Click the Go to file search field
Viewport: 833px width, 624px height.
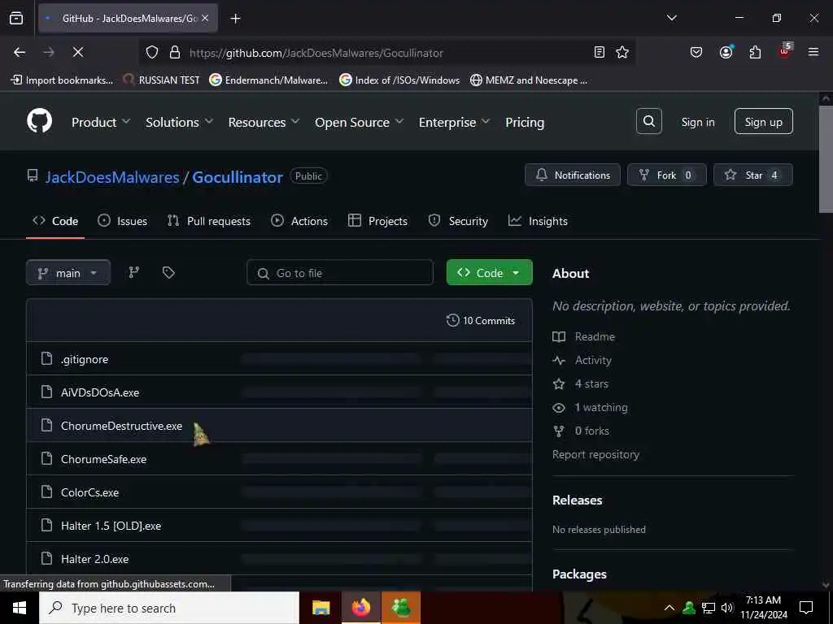[339, 273]
